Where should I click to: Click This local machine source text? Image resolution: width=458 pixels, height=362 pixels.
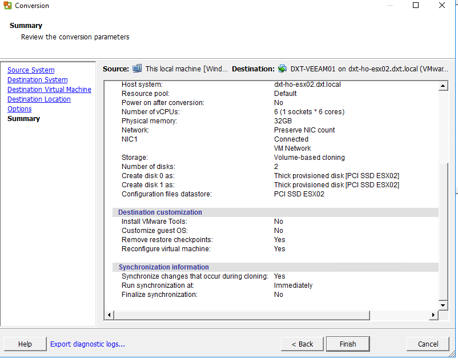186,69
